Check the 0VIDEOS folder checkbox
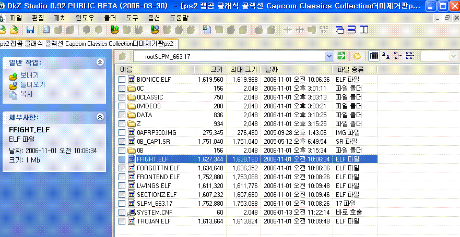 click(x=122, y=106)
